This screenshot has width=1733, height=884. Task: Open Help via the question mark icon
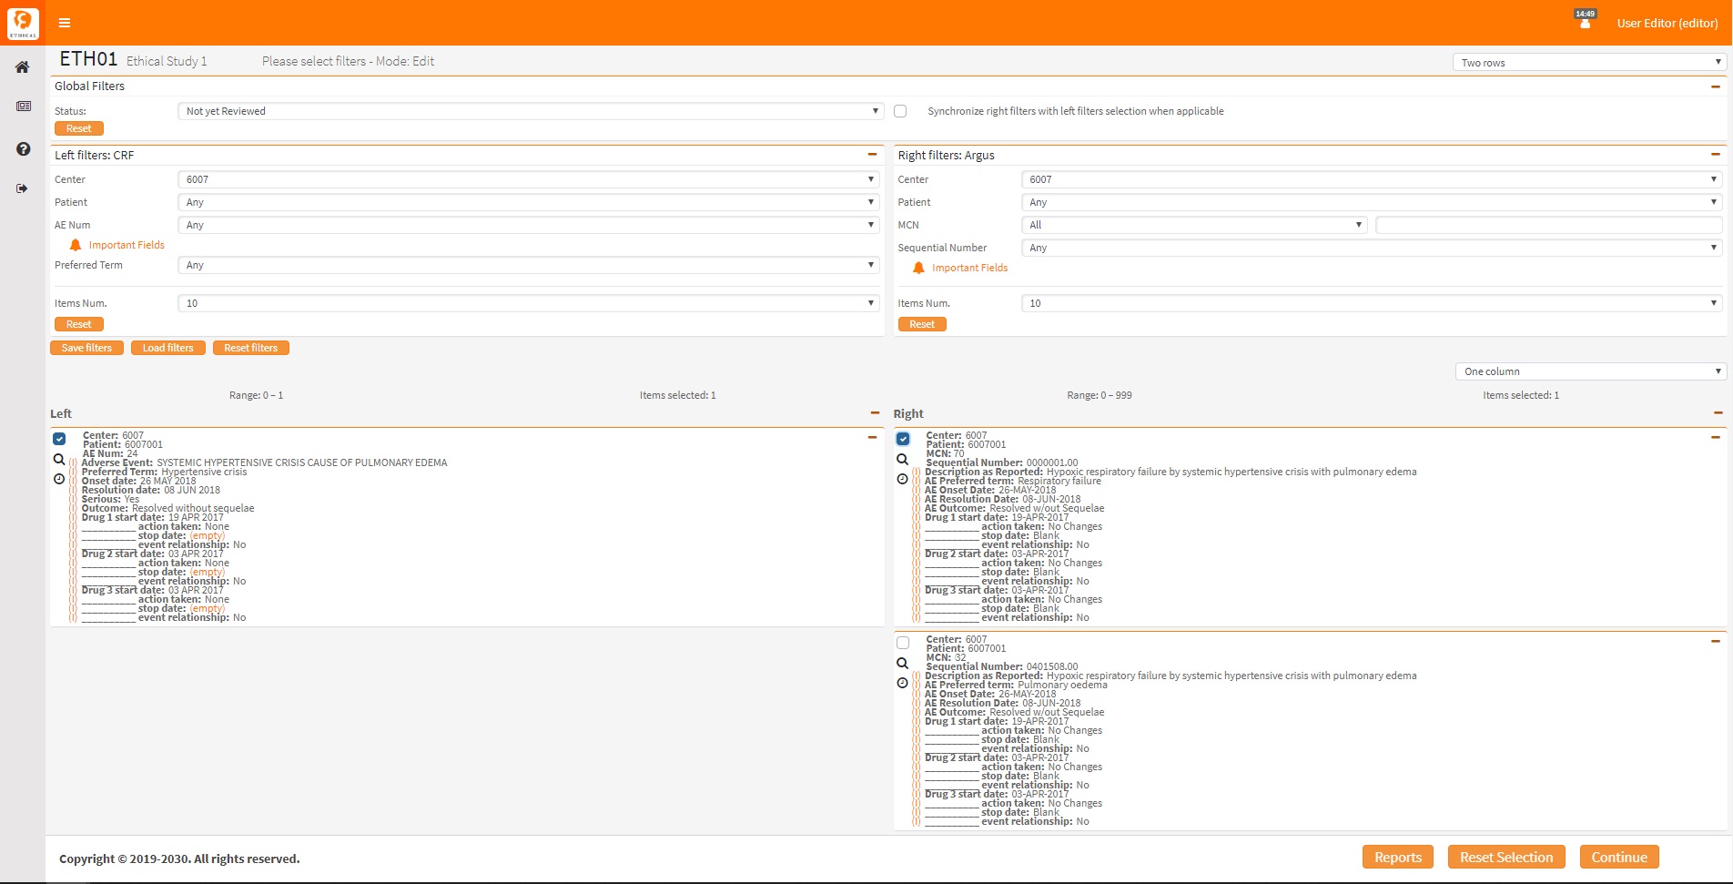(x=22, y=148)
